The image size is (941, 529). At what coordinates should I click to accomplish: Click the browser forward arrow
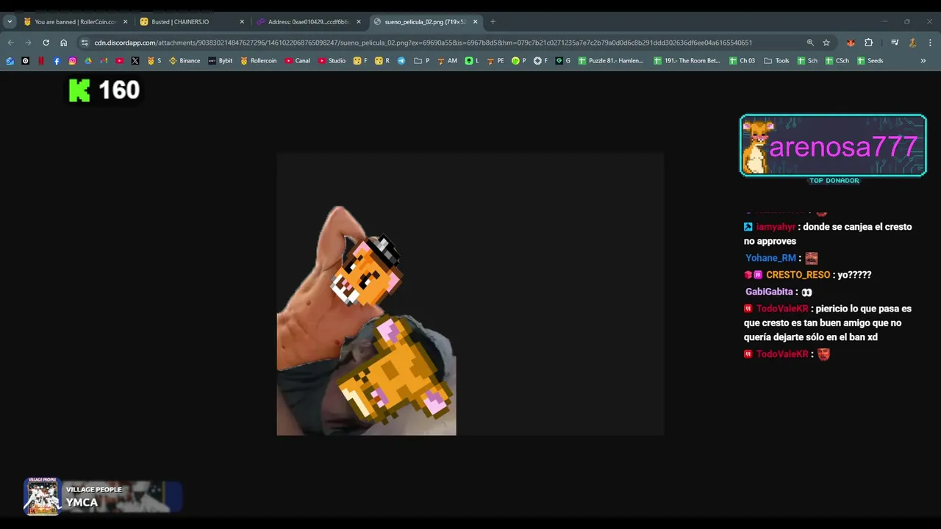click(28, 43)
